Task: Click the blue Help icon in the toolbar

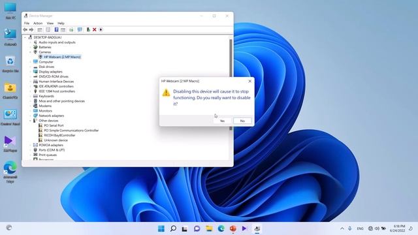Action: [x=56, y=29]
